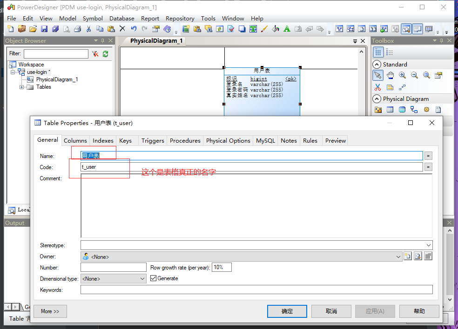Click the 取消 Cancel button
Screen dimensions: 458x329
pos(331,311)
